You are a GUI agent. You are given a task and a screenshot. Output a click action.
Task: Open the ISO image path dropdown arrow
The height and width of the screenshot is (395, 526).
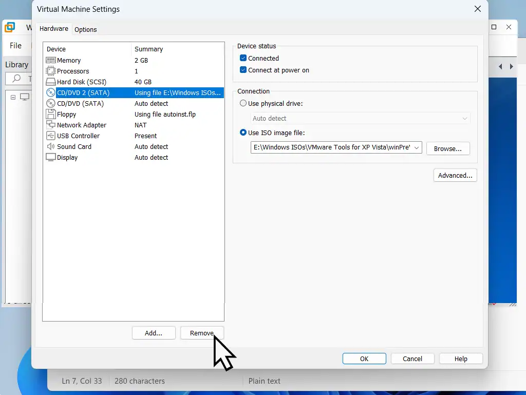[x=416, y=147]
